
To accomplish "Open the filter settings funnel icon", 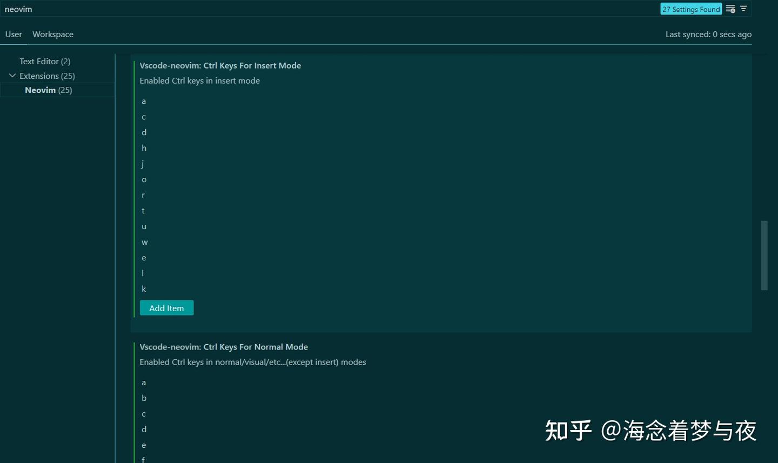I will click(744, 9).
